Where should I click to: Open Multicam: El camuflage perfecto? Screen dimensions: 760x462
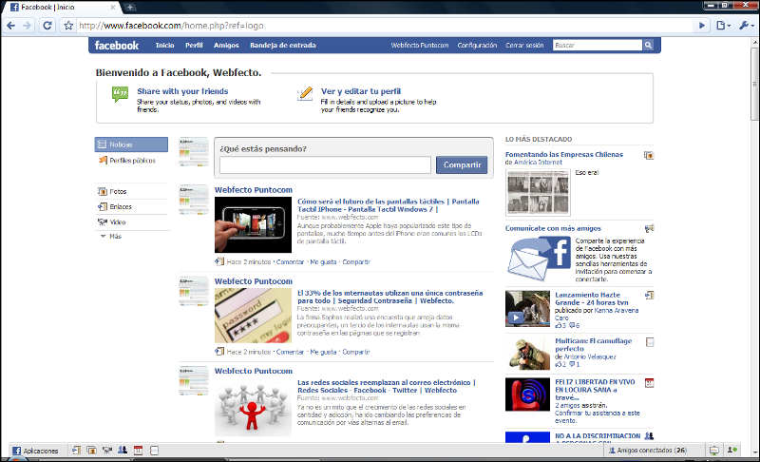(593, 345)
